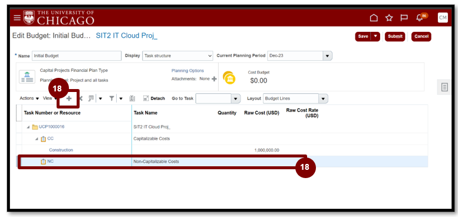This screenshot has height=217, width=458.
Task: Click the Raw Cost (USD) column header
Action: [262, 113]
